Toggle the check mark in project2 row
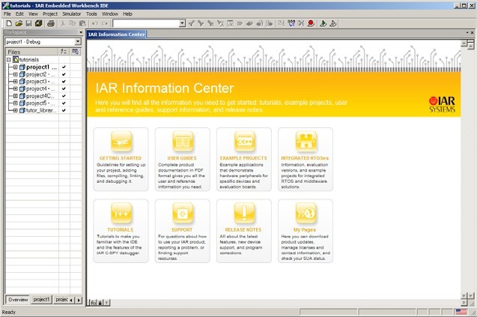This screenshot has width=477, height=317. (64, 74)
